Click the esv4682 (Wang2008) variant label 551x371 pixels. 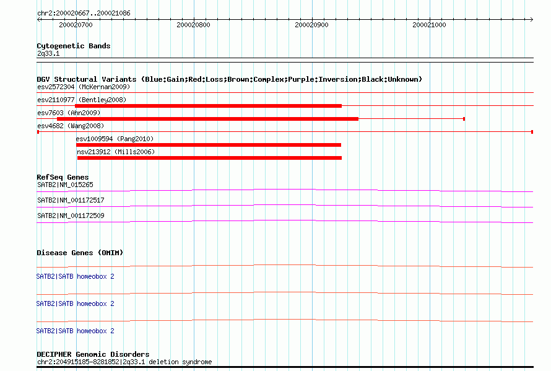point(71,126)
